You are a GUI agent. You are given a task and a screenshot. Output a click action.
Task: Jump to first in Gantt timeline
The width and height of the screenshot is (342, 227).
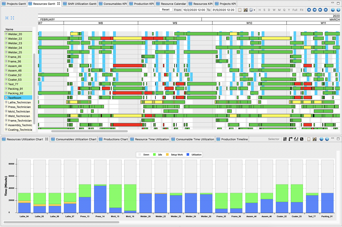[x=309, y=10]
